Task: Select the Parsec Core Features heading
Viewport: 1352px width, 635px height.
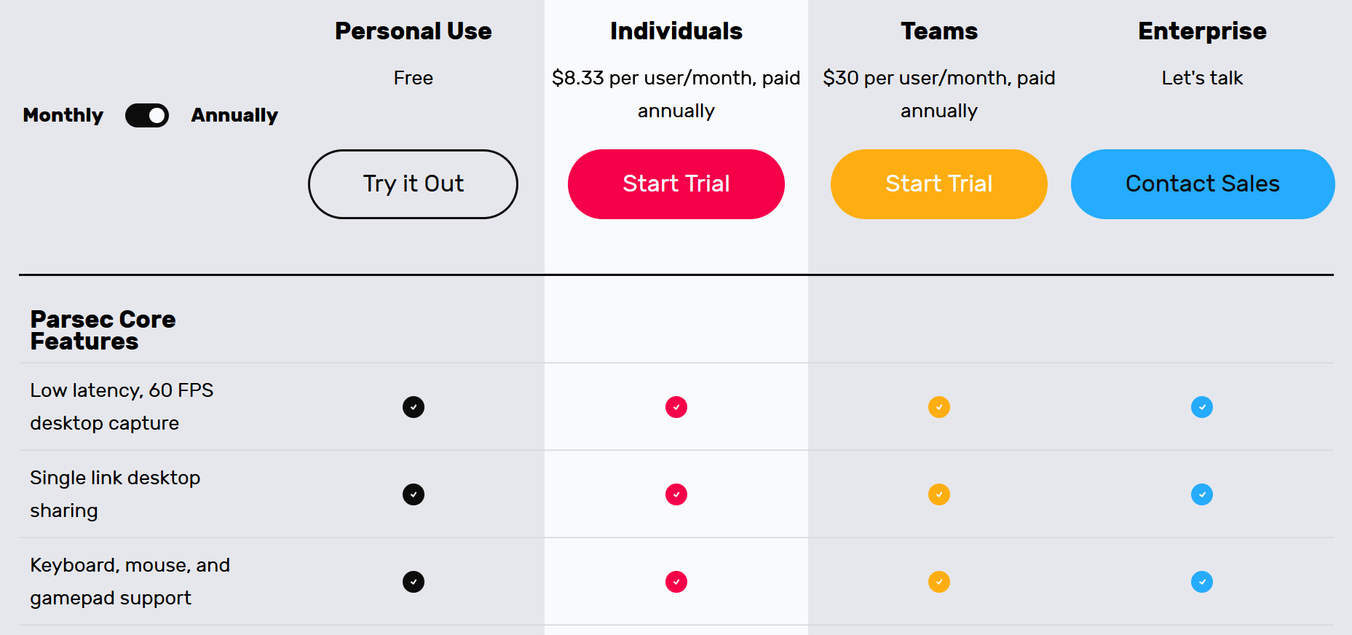Action: 103,330
